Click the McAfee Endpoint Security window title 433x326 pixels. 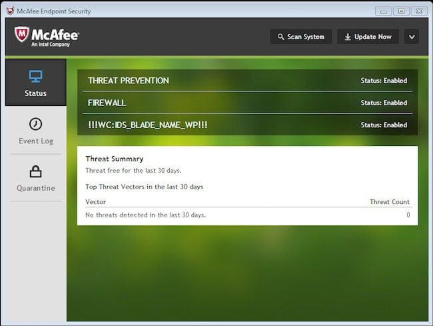(53, 11)
